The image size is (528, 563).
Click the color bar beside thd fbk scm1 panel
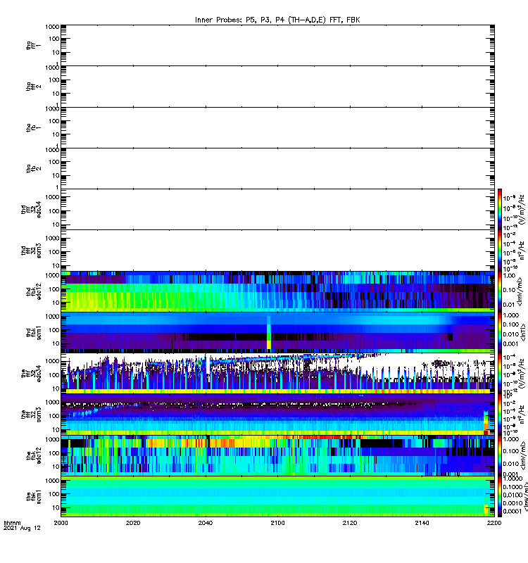[x=500, y=332]
